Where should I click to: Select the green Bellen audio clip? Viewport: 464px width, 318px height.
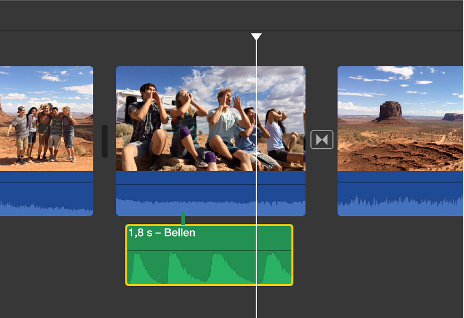pos(209,263)
